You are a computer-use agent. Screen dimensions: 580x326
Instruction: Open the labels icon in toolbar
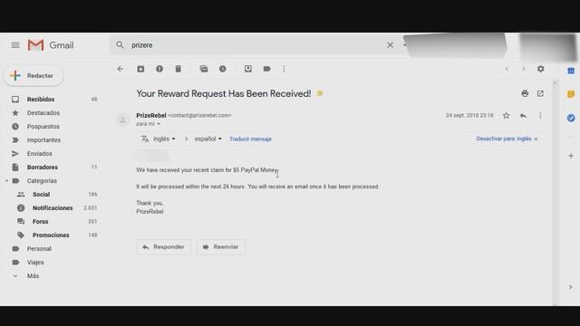point(266,69)
